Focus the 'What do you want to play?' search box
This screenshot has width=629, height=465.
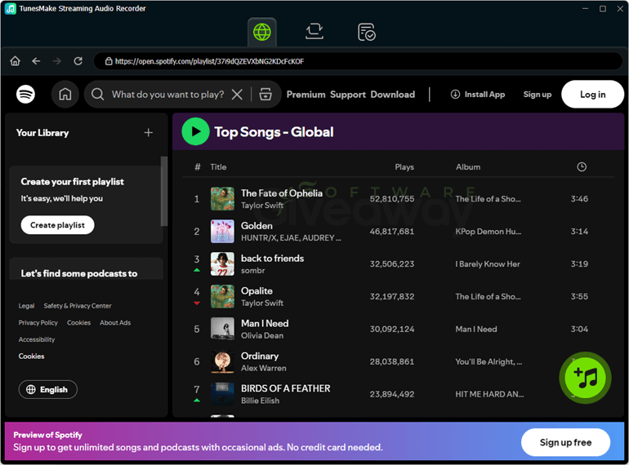tap(167, 95)
